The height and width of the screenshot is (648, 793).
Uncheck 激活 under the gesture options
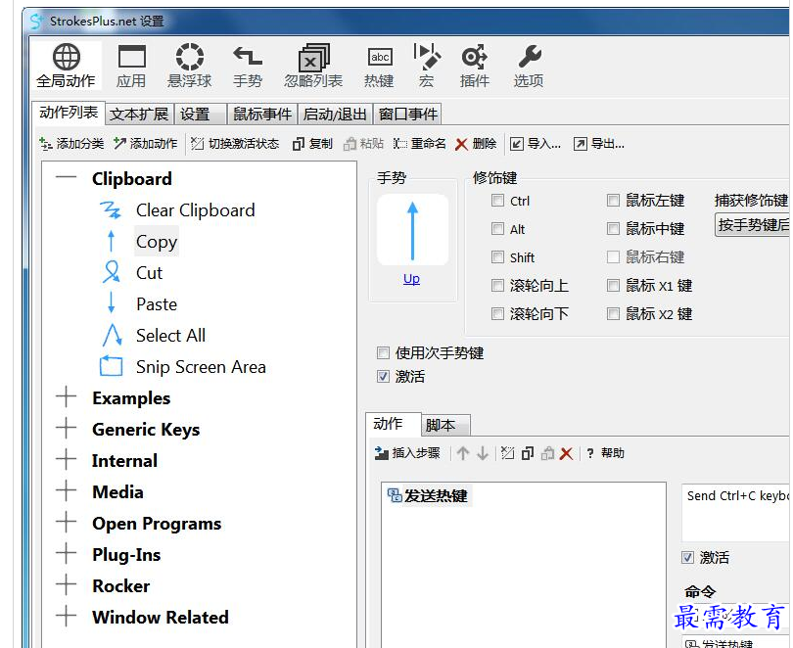tap(384, 376)
